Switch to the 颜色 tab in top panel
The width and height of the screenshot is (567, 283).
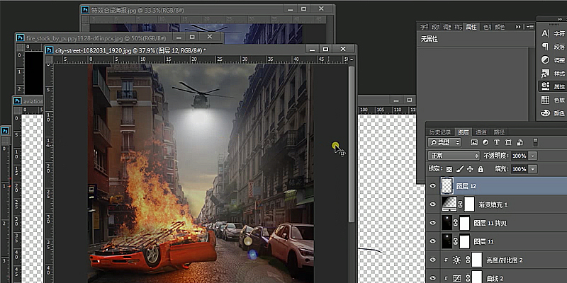coord(500,27)
